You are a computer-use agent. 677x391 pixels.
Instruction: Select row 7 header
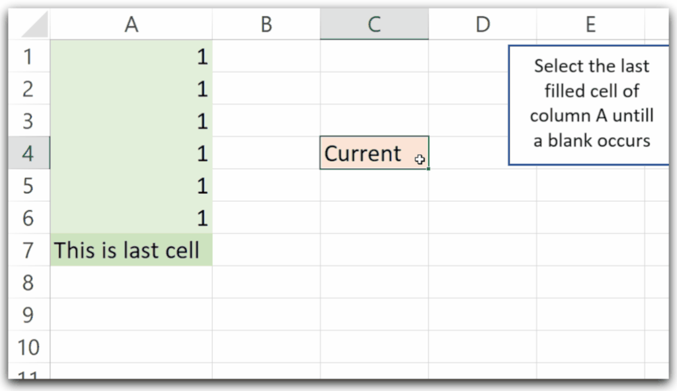[28, 251]
